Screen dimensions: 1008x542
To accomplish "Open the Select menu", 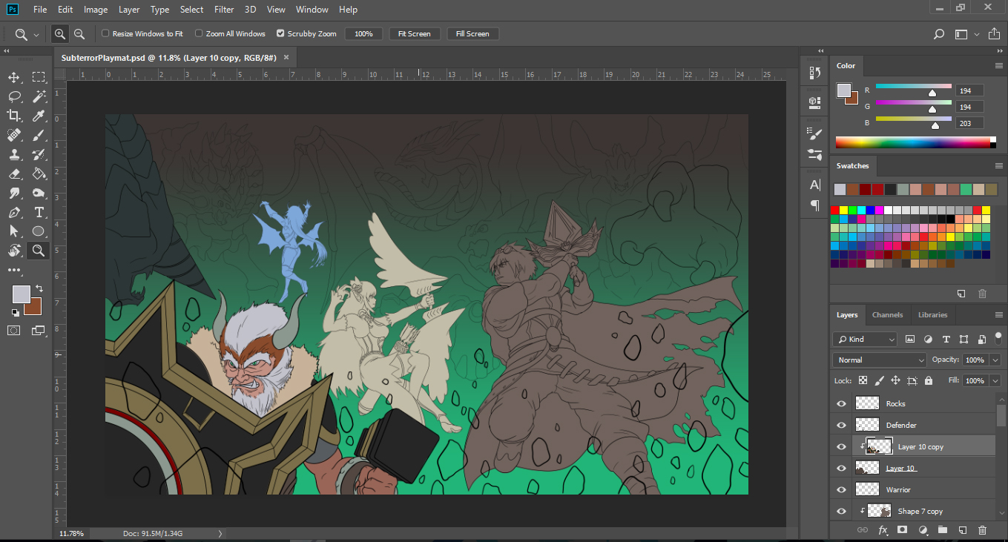I will coord(191,10).
